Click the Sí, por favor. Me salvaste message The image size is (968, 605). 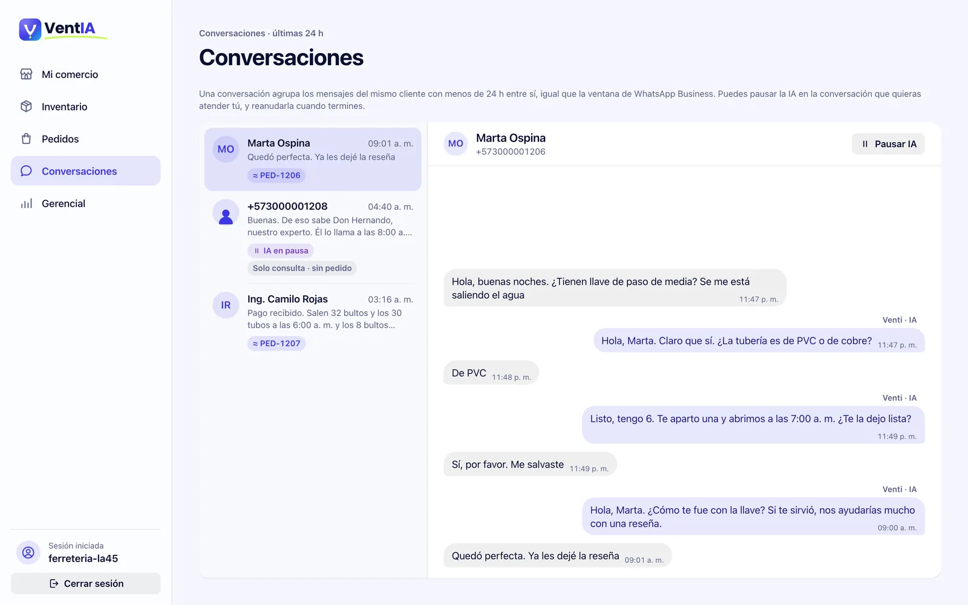tap(530, 464)
